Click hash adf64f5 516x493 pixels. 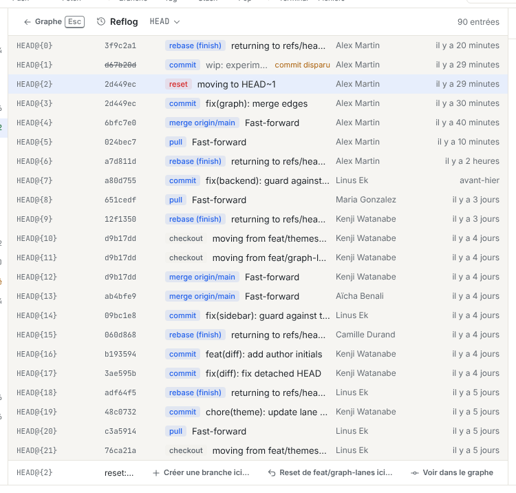(120, 392)
